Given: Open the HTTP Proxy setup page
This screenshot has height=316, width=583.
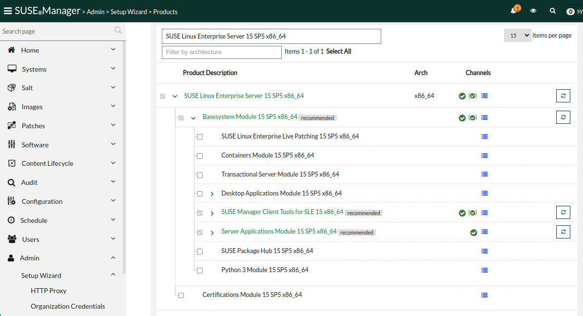Looking at the screenshot, I should coord(48,291).
